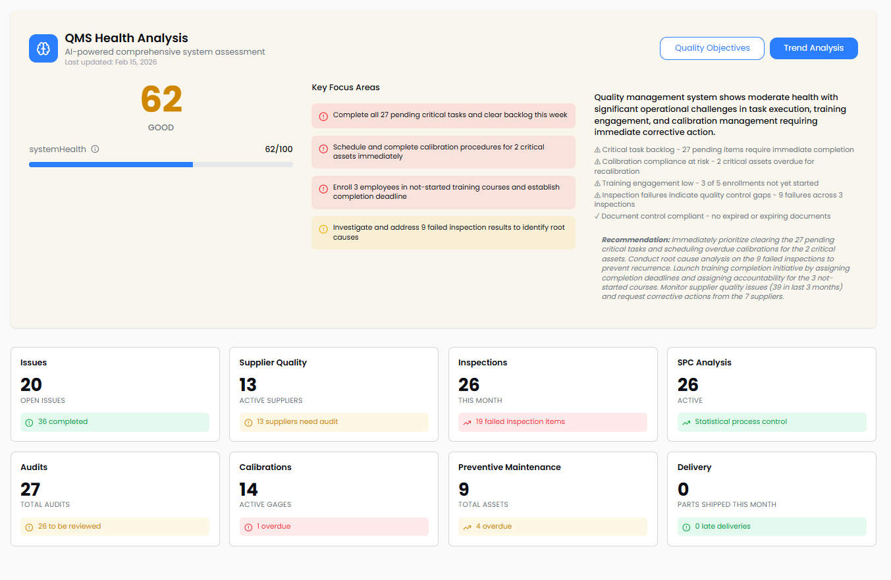Image resolution: width=891 pixels, height=580 pixels.
Task: Select the calibration procedures focus area item
Action: pyautogui.click(x=443, y=152)
